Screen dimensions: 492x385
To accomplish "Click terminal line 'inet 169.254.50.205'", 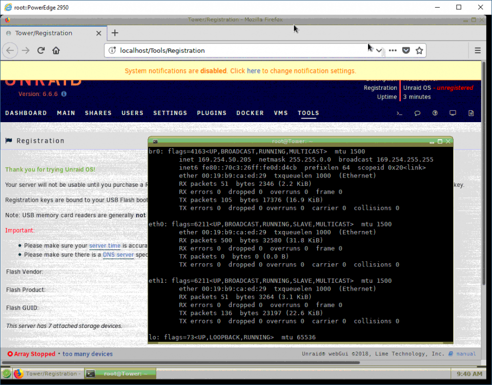I will [215, 159].
